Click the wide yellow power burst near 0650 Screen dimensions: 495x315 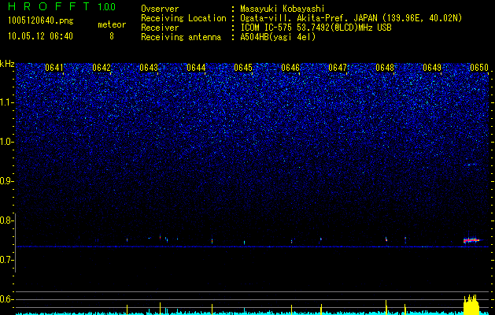[471, 304]
